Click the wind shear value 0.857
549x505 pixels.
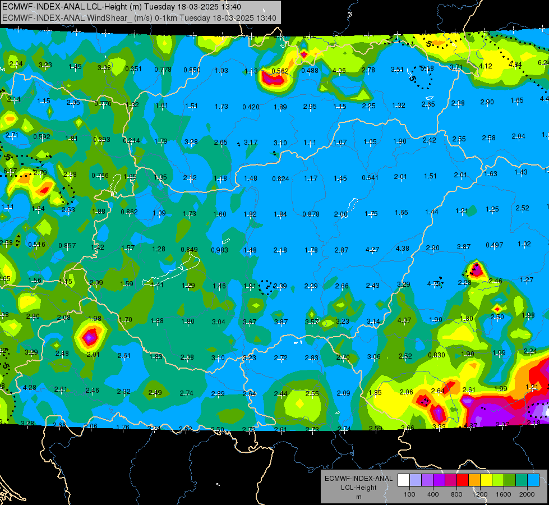tap(67, 246)
